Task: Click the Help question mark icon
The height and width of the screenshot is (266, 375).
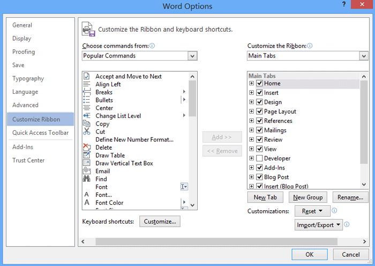Action: (344, 4)
